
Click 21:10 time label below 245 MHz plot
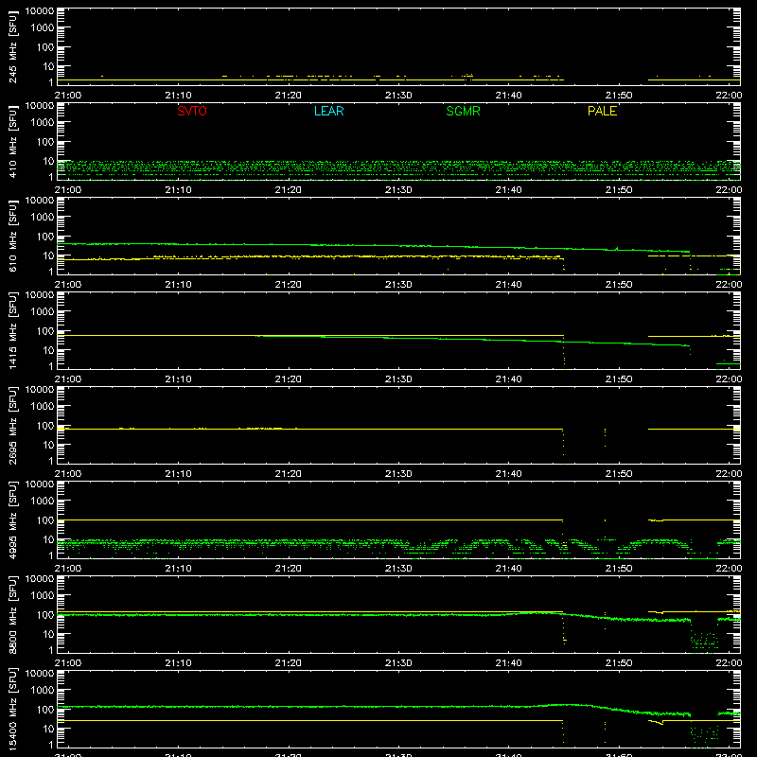pos(178,96)
